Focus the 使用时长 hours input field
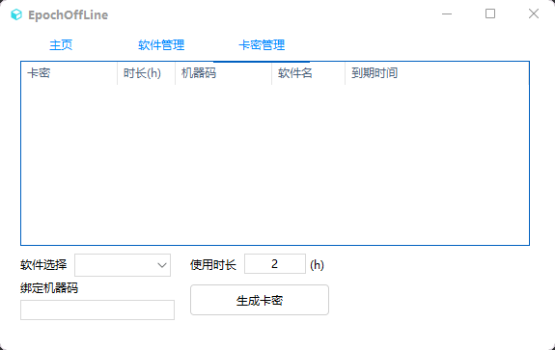Viewport: 555px width, 350px height. coord(275,264)
